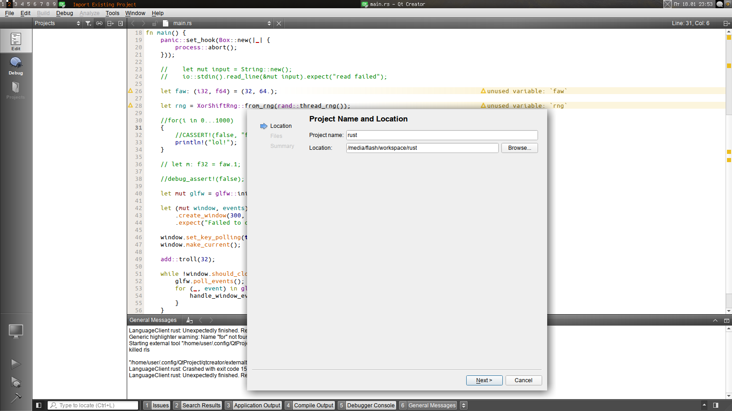Click the Build hammer icon
Image resolution: width=732 pixels, height=411 pixels.
(16, 398)
